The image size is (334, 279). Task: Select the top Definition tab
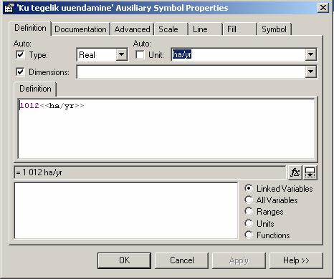click(30, 28)
